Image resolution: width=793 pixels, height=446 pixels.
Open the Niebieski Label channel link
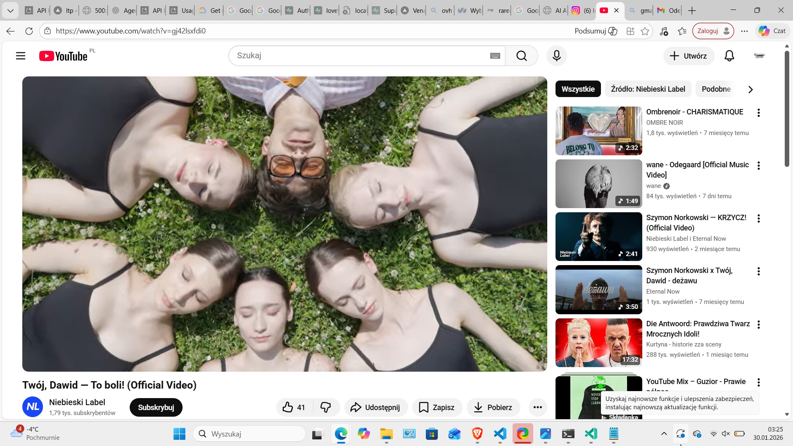[x=77, y=402]
